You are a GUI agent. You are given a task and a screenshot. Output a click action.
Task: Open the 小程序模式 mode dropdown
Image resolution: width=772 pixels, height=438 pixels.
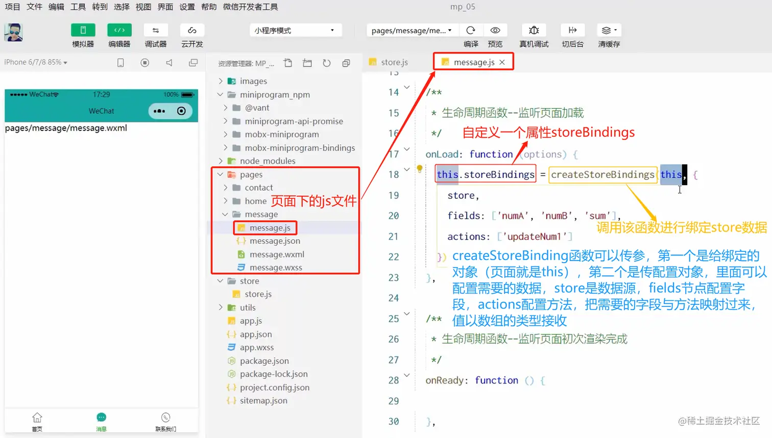tap(295, 30)
